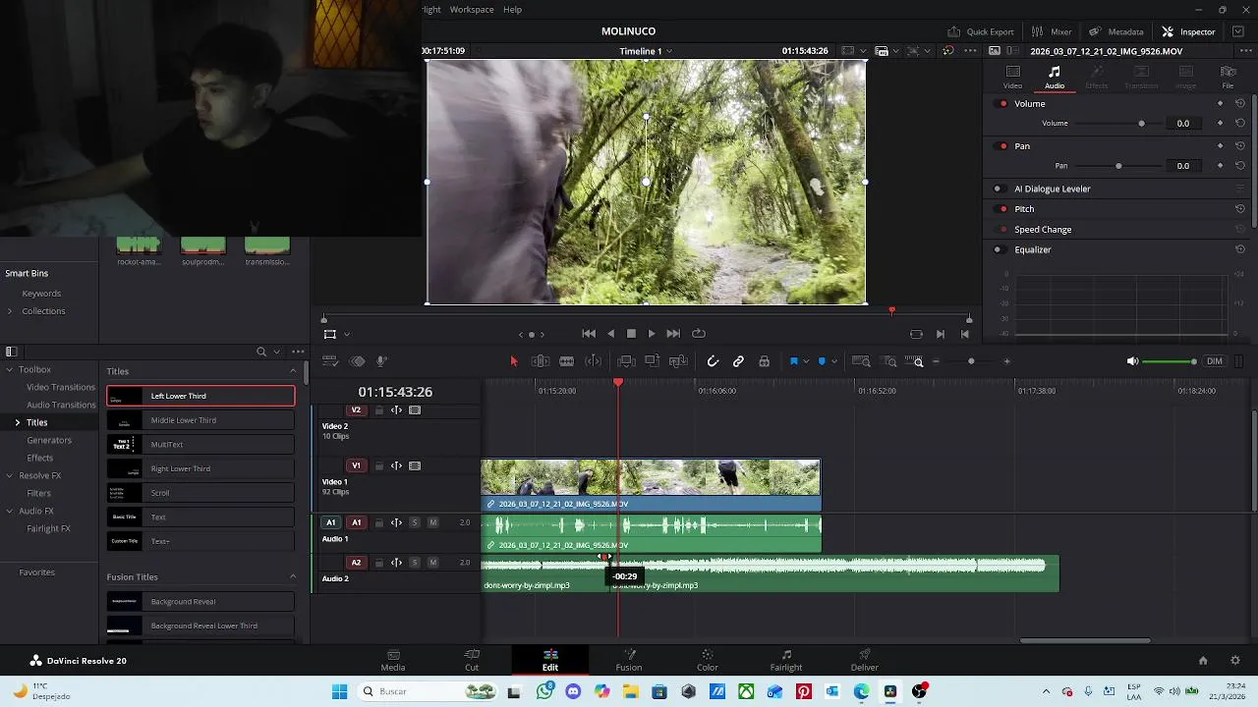
Task: Toggle the Position Lock icon
Action: (764, 361)
